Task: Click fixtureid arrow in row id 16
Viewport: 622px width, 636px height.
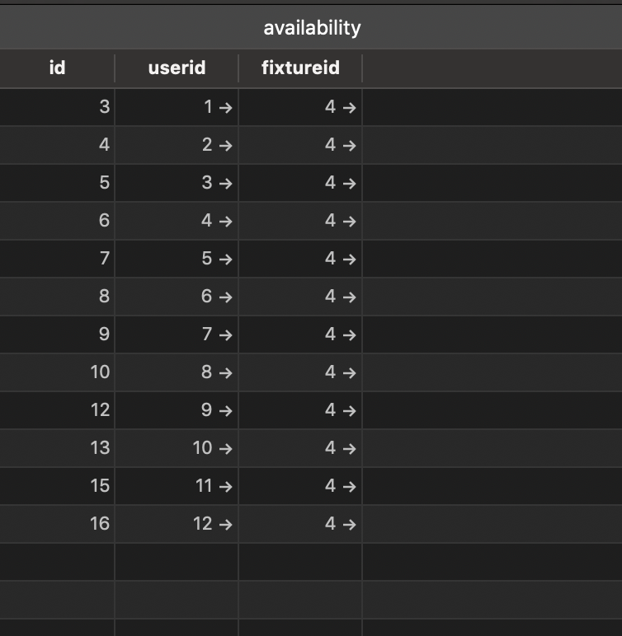Action: click(x=349, y=524)
